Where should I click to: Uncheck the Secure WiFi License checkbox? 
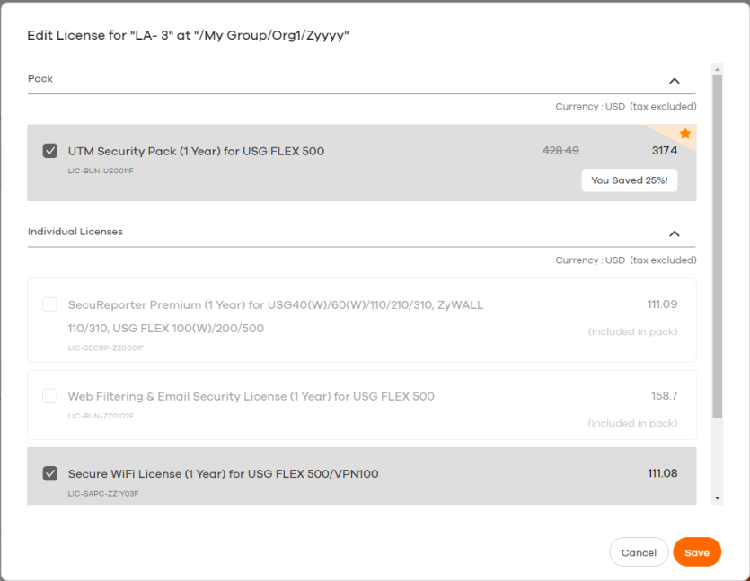49,473
